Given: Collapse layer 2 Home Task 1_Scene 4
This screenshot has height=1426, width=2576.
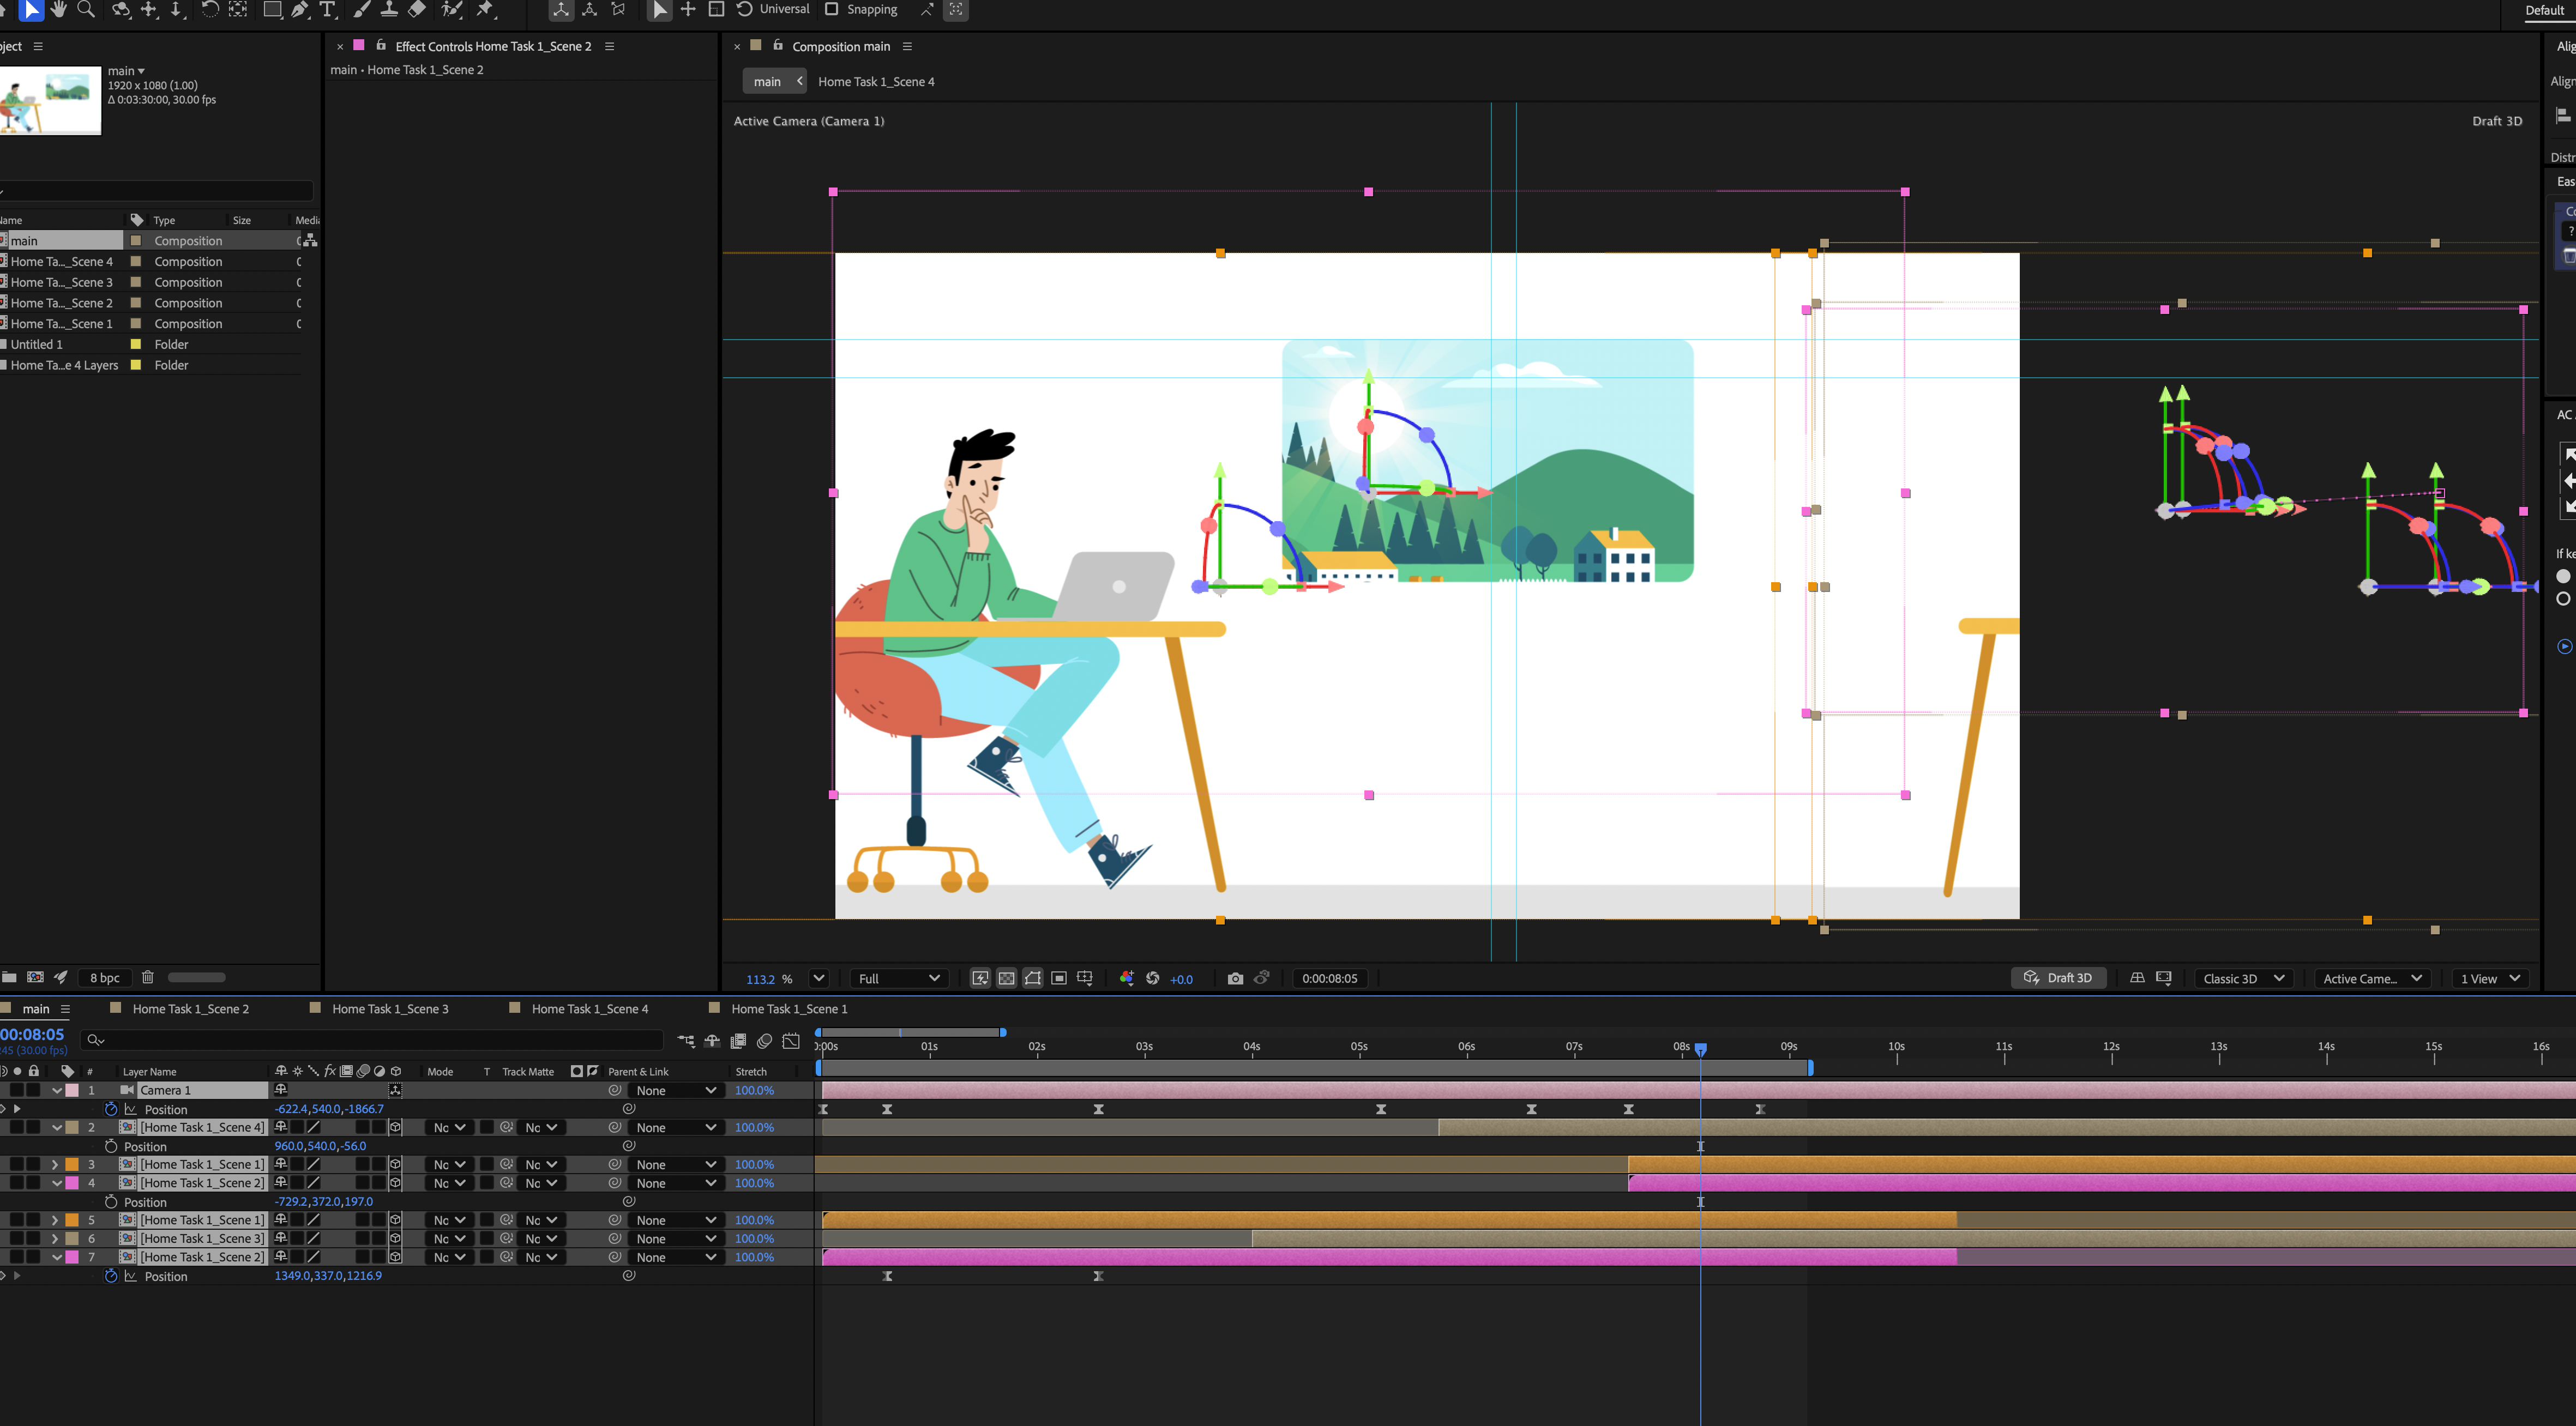Looking at the screenshot, I should [56, 1127].
